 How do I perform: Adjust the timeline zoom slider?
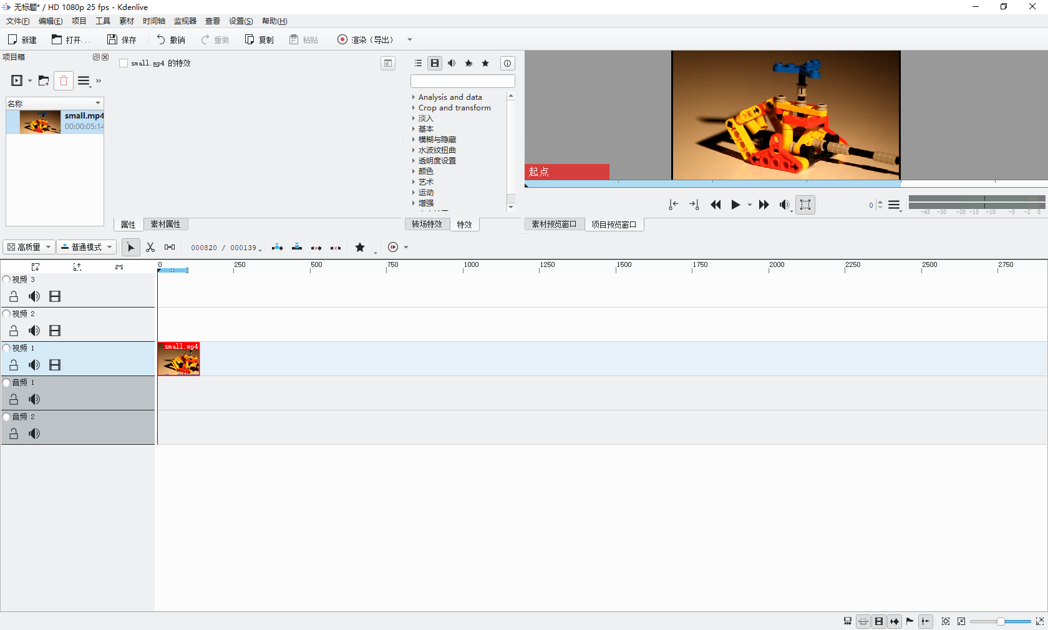pos(1000,621)
